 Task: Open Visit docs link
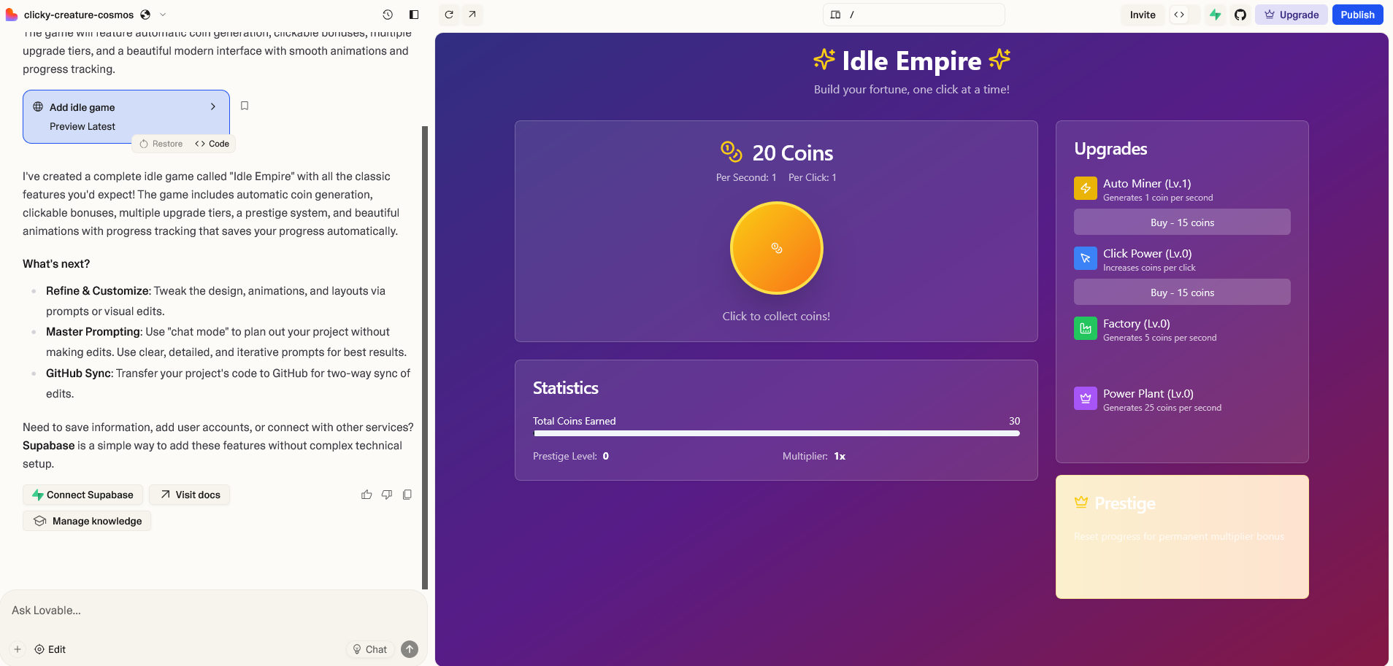click(190, 495)
